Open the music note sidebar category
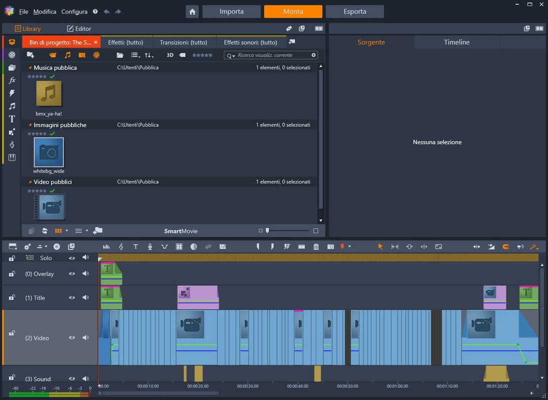 coord(12,106)
